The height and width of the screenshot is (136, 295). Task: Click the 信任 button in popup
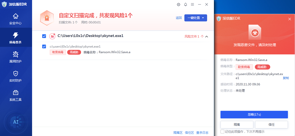pyautogui.click(x=272, y=125)
